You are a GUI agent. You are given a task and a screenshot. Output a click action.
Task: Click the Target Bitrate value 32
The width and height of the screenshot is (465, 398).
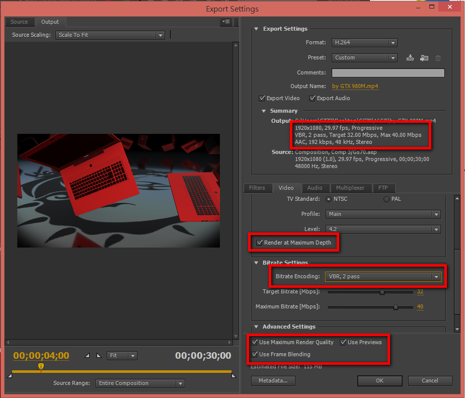420,291
